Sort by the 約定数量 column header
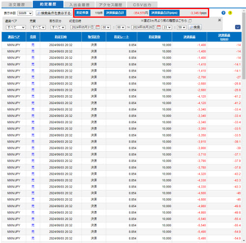246x243 pixels. [154, 37]
